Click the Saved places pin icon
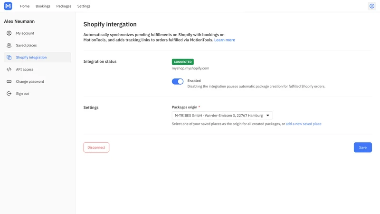 pyautogui.click(x=9, y=45)
